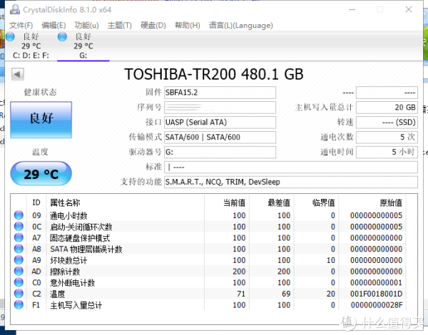Select the 坏块数总计 attribute row
This screenshot has width=428, height=335.
[208, 260]
